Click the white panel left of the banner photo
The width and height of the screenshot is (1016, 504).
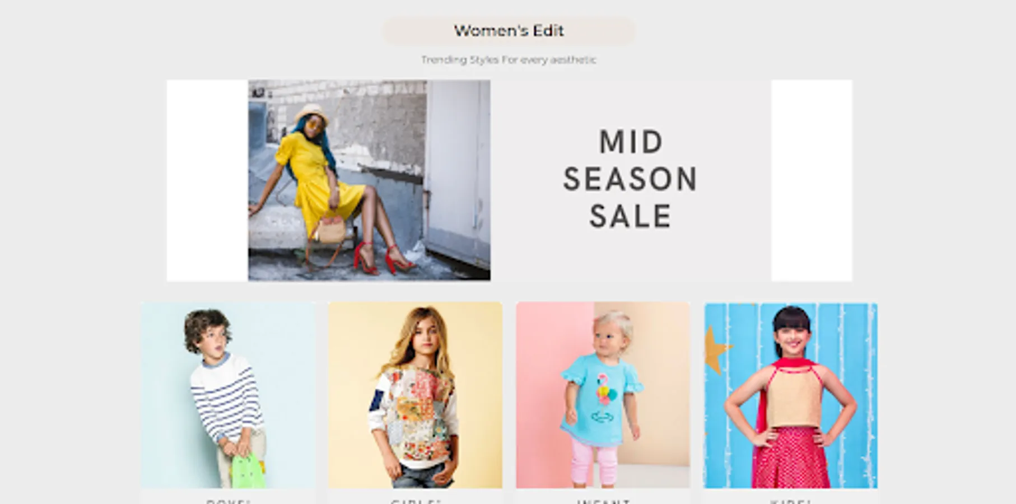tap(207, 180)
